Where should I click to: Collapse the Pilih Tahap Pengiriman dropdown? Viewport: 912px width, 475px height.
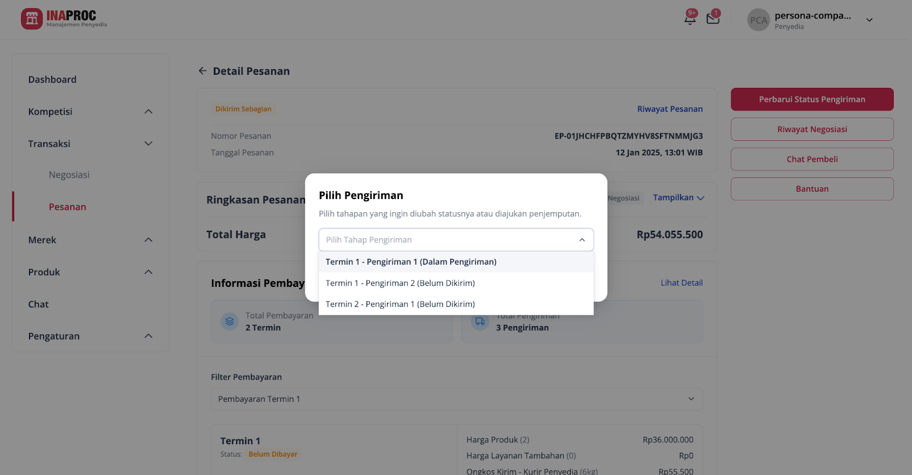[582, 240]
